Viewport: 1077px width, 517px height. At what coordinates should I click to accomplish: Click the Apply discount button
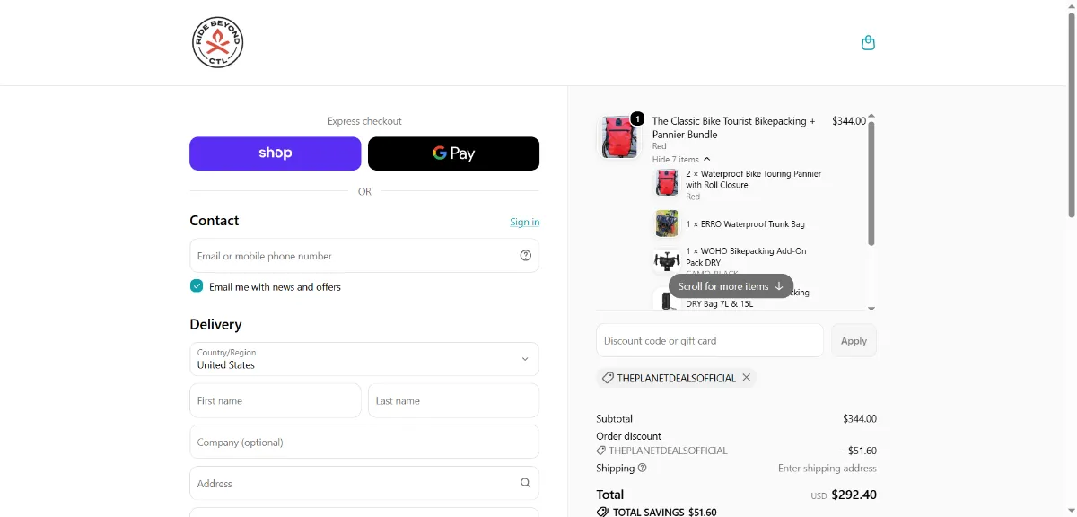[x=854, y=341]
